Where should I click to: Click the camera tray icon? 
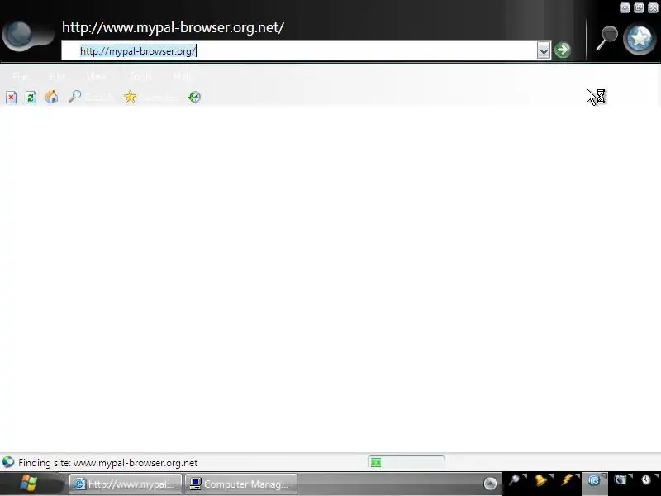621,480
